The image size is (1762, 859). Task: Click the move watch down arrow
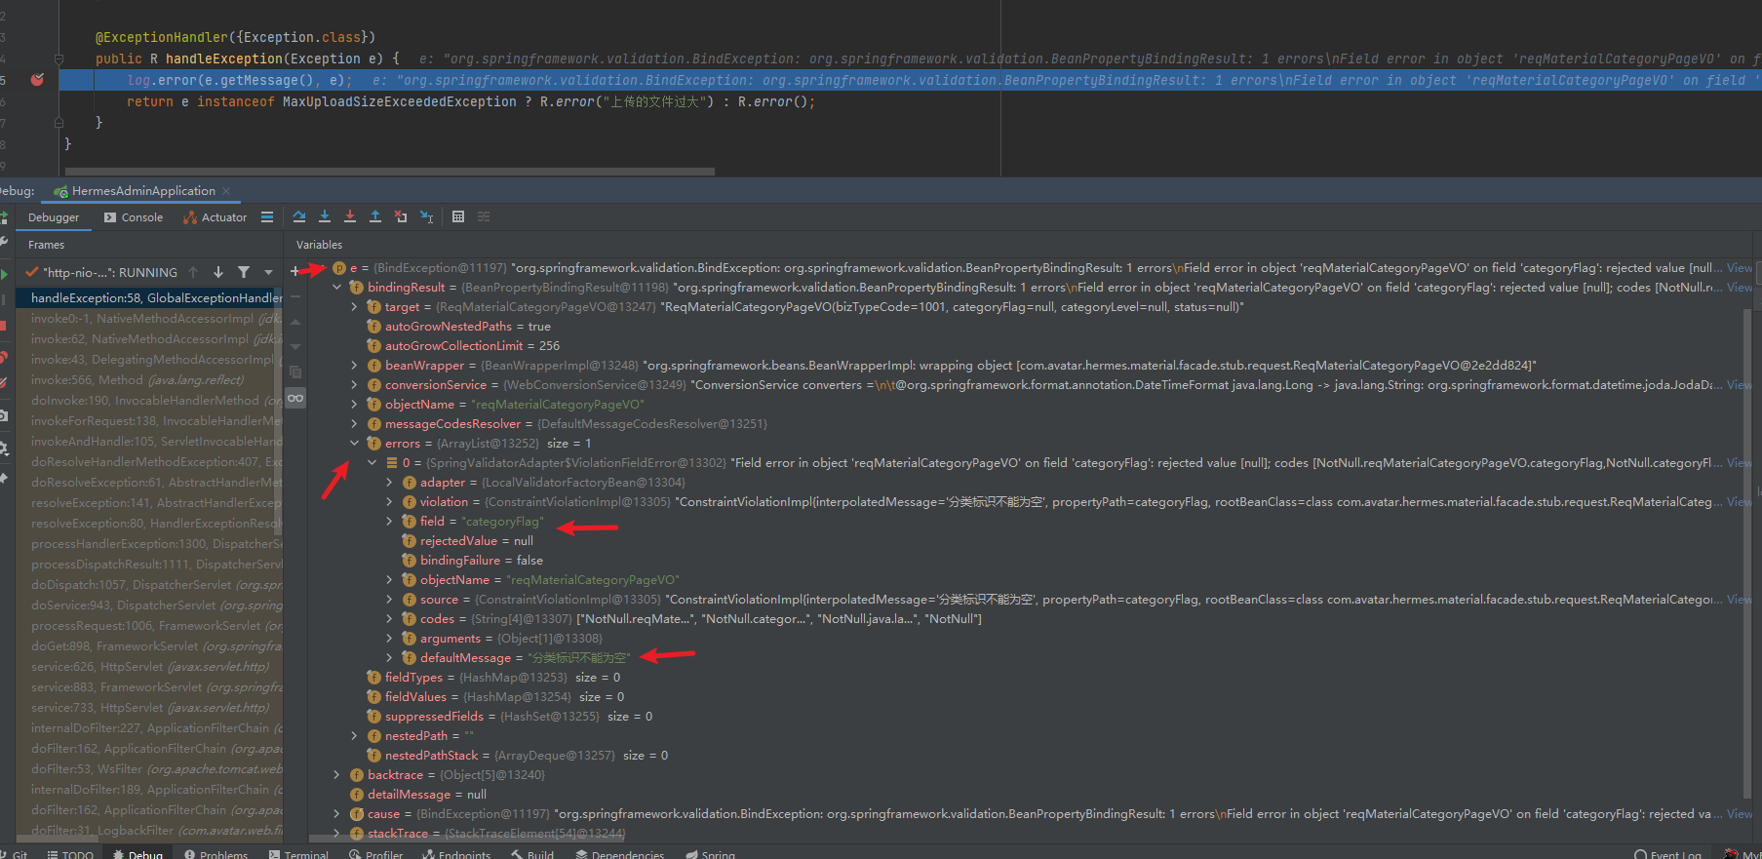click(x=295, y=347)
